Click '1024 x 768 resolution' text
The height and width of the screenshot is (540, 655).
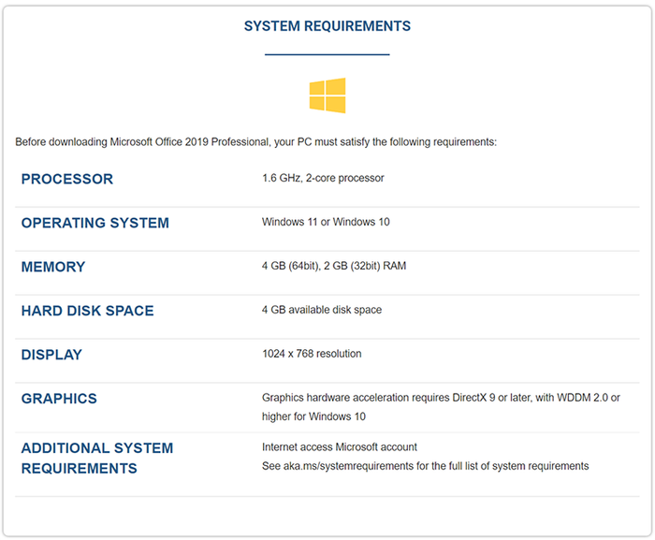coord(312,354)
